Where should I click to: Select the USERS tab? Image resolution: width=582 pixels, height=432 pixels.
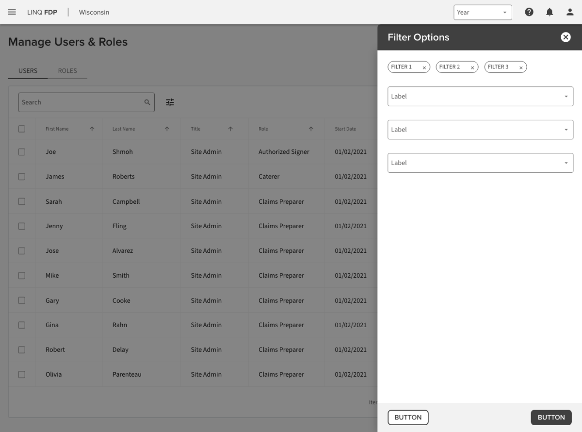[x=28, y=71]
